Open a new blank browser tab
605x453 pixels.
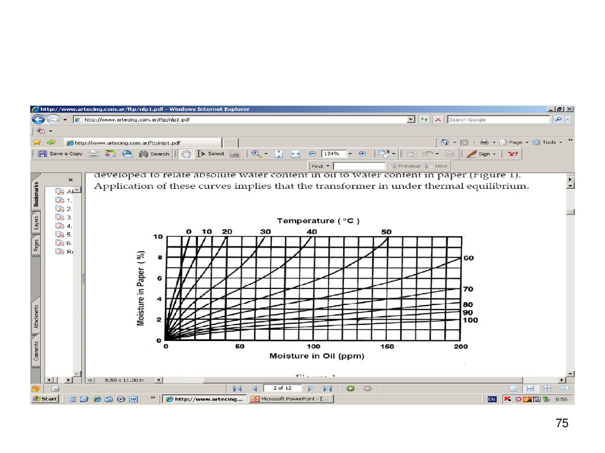pos(230,143)
